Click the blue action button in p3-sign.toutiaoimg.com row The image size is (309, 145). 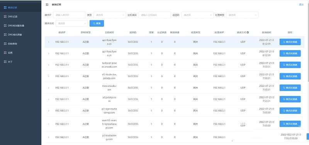pyautogui.click(x=290, y=111)
